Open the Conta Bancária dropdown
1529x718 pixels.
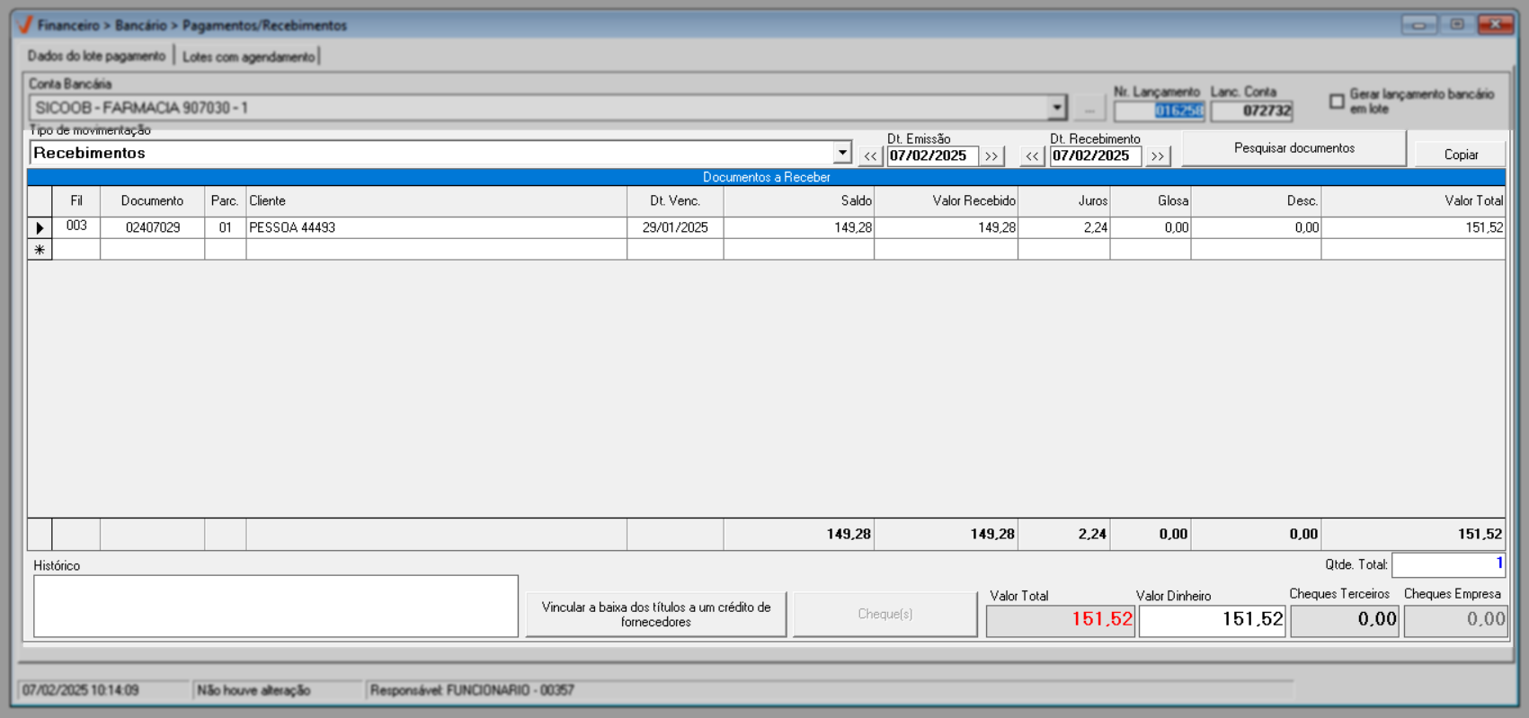[x=1056, y=108]
